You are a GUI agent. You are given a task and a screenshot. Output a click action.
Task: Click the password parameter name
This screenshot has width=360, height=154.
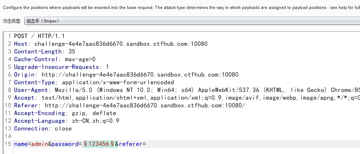point(65,144)
